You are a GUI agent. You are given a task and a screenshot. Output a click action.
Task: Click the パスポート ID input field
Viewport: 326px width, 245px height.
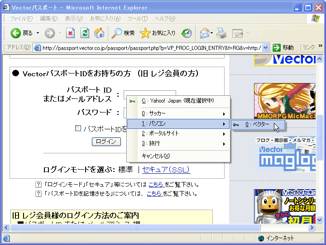[x=150, y=95]
